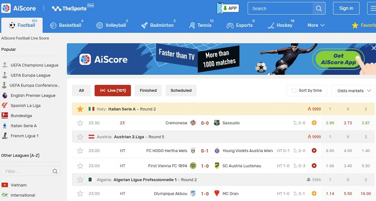This screenshot has width=376, height=201.
Task: Open Italian Serie A sidebar link
Action: click(23, 126)
